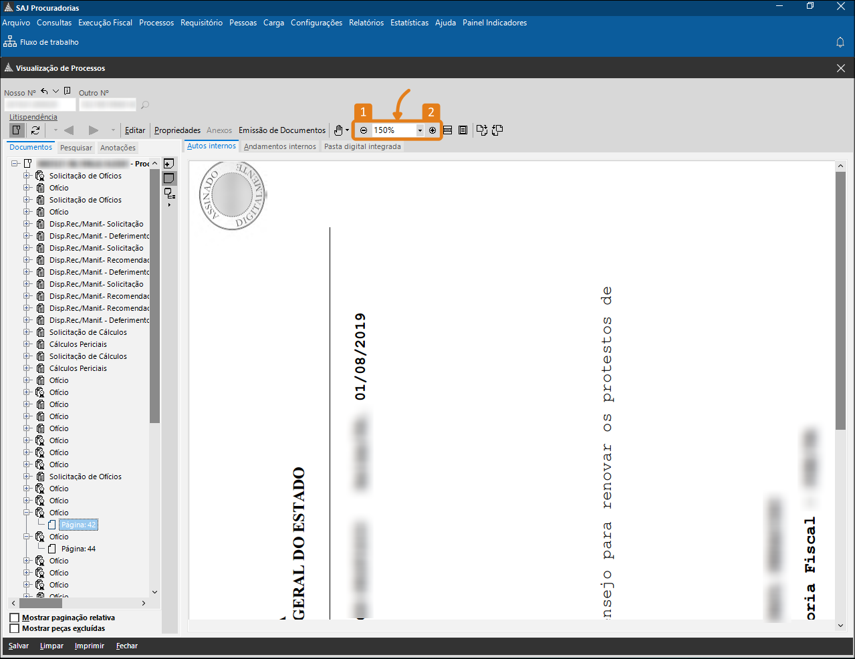
Task: Click the Imprimir button
Action: 90,646
